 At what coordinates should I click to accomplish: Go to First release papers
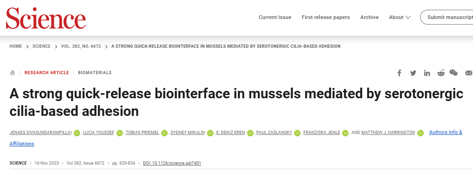click(x=326, y=17)
